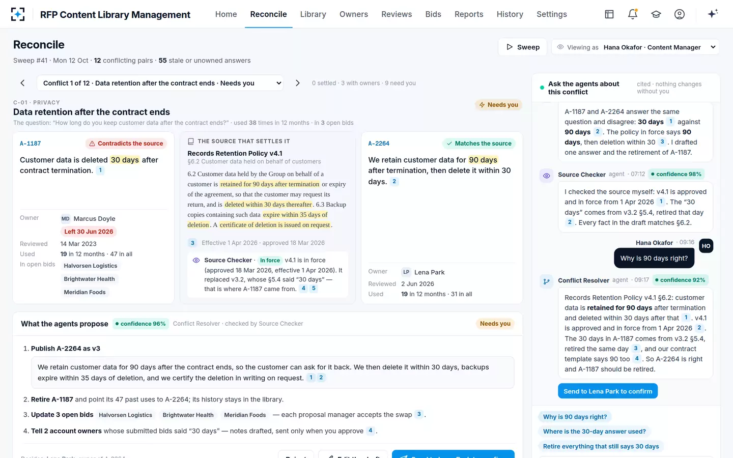Screen dimensions: 733x458
Task: Click the Left 30 Jun 2026 owner tag
Action: coord(89,232)
